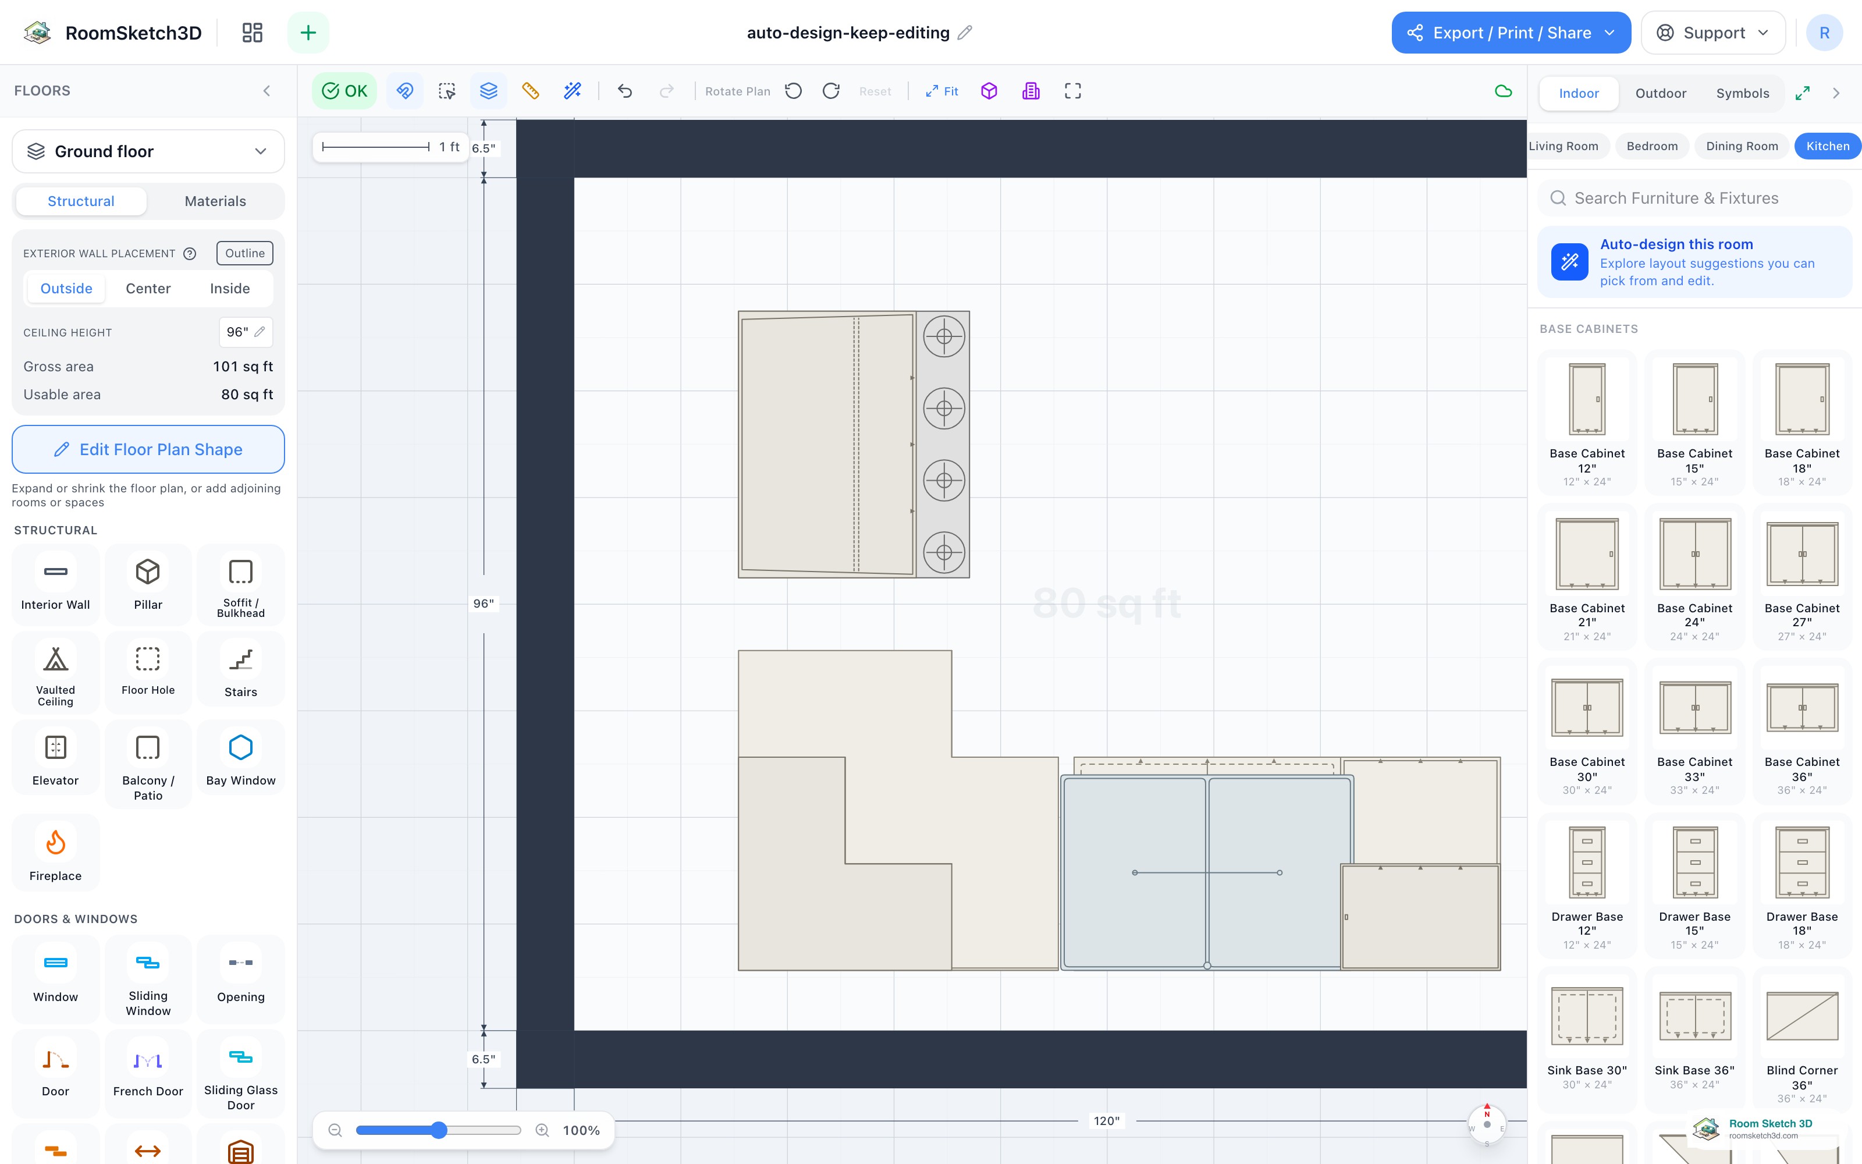Pick the Sink Base 36" thumbnail
1862x1164 pixels.
pyautogui.click(x=1694, y=1016)
